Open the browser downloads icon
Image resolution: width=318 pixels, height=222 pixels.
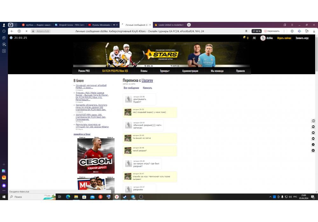[x=314, y=31]
